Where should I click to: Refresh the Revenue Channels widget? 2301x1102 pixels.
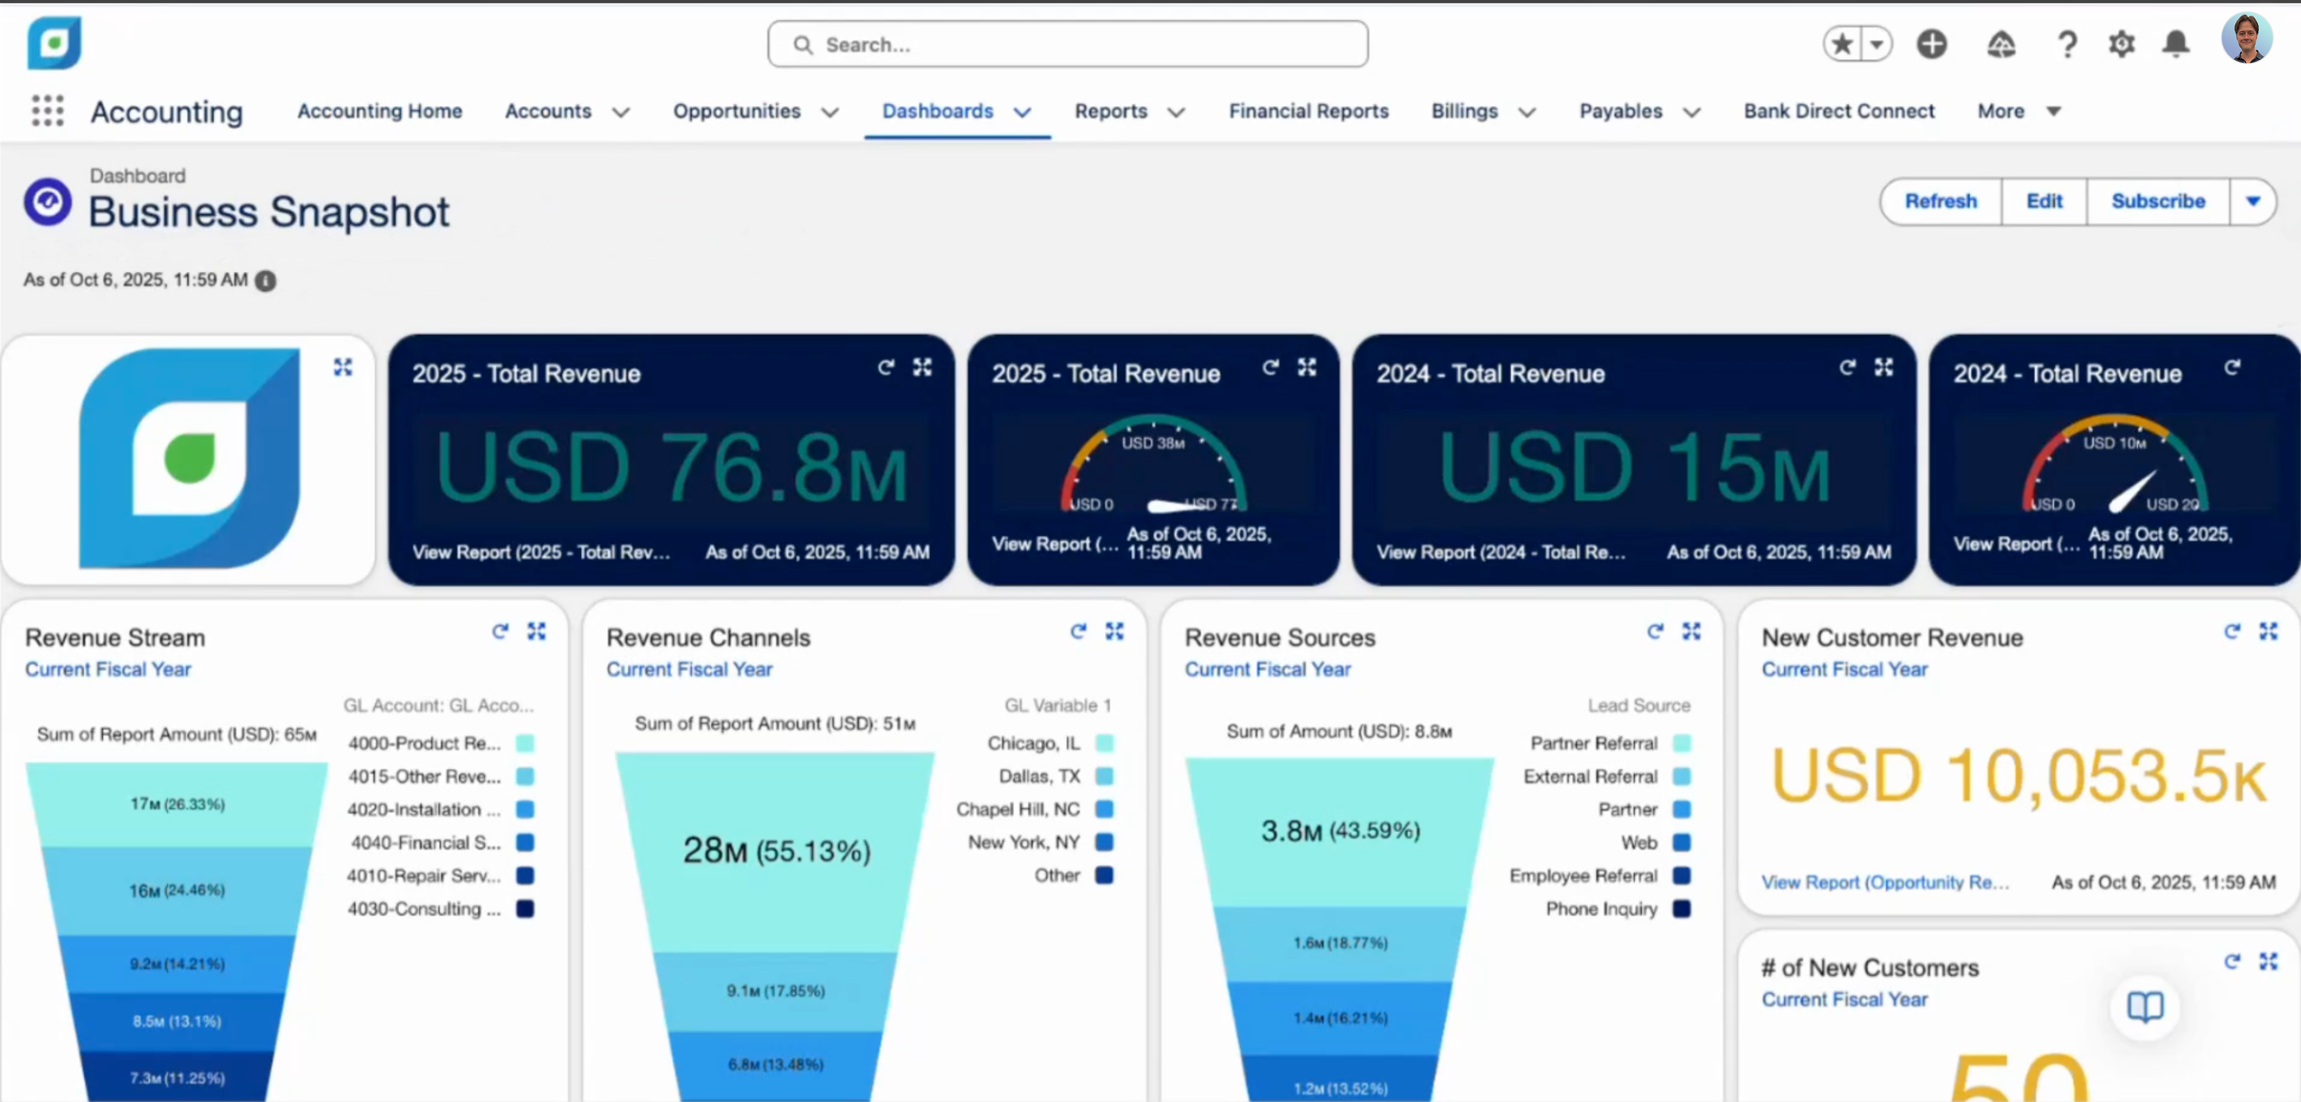1078,632
